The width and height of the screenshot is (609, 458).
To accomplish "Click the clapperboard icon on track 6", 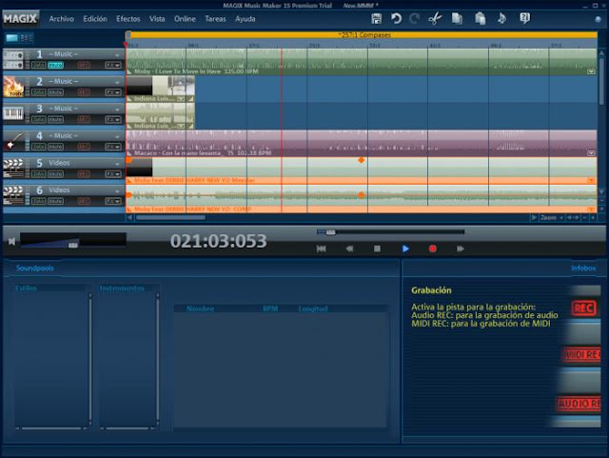I will 13,195.
